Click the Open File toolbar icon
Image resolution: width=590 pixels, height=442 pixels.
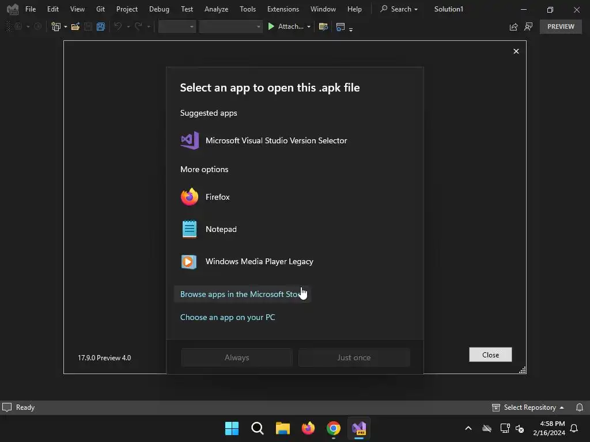click(x=75, y=26)
